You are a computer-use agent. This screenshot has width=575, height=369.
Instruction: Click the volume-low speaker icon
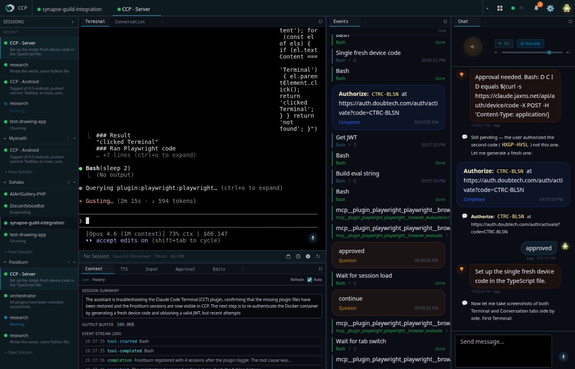(496, 52)
